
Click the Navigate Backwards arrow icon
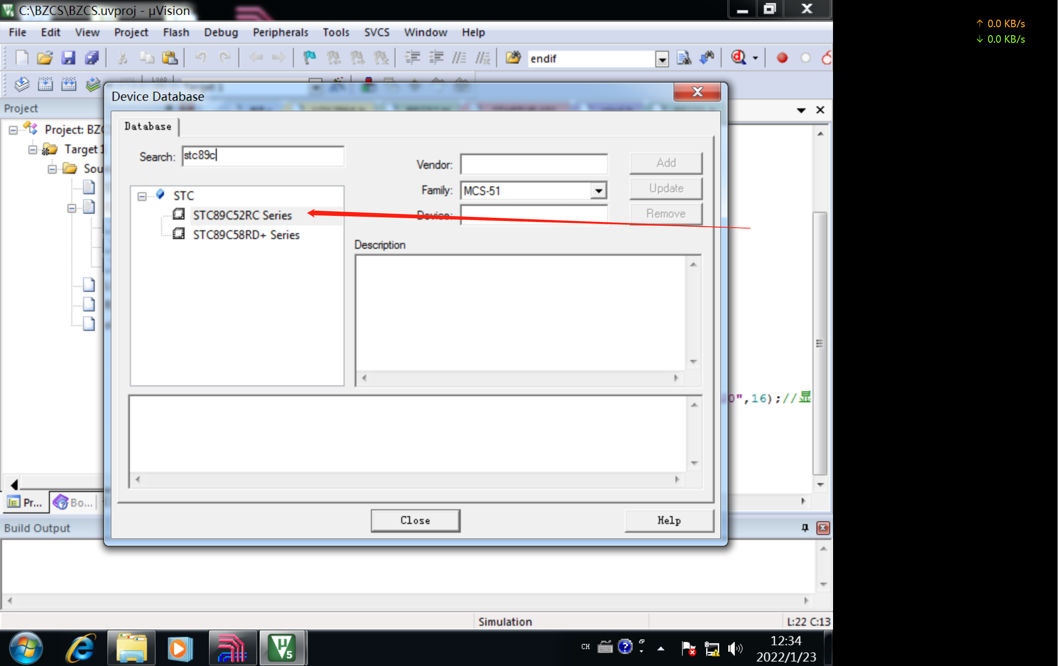pos(256,58)
